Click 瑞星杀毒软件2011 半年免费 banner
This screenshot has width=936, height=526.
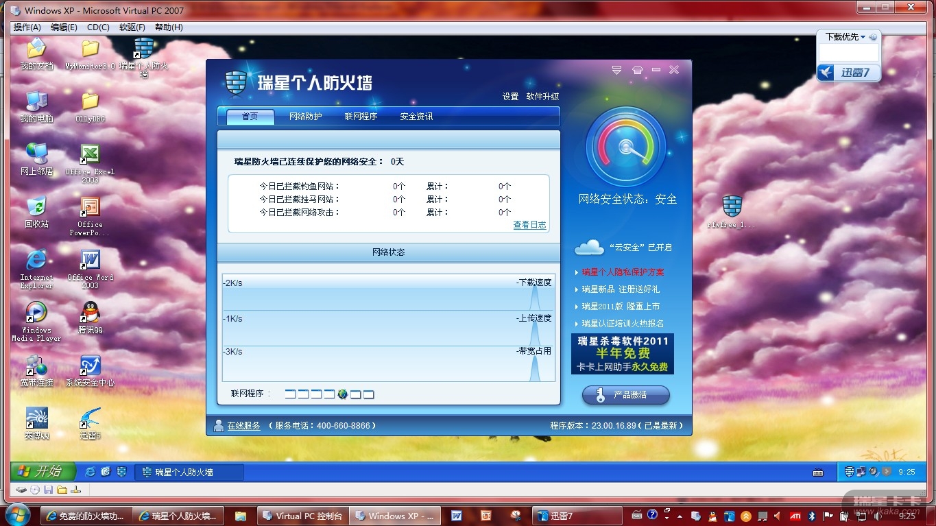(623, 354)
